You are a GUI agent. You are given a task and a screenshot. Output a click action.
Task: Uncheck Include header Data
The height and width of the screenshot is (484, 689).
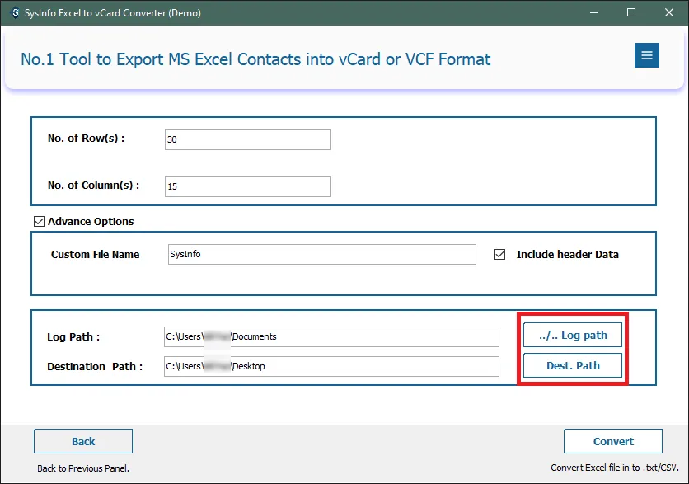click(499, 255)
